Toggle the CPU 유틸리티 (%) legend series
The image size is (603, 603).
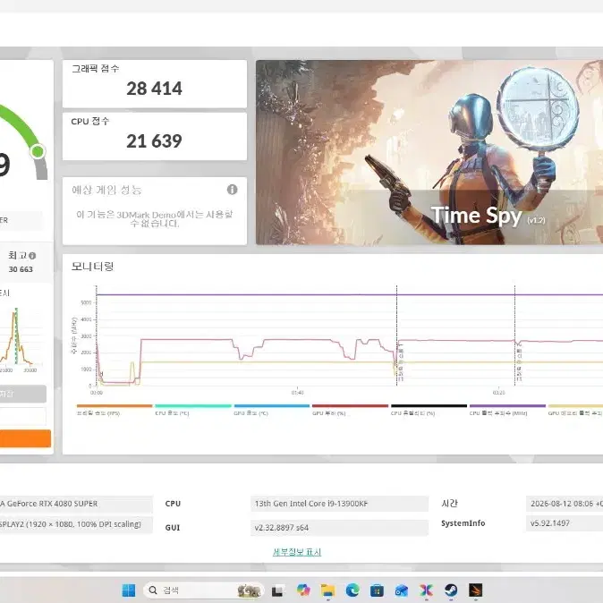(429, 410)
